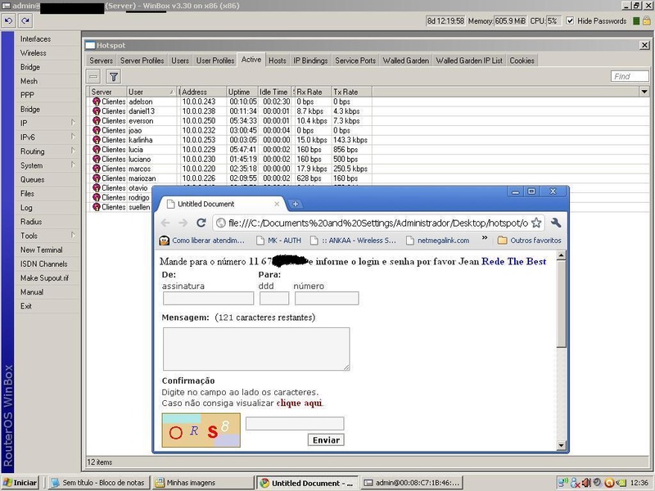Click the Find search box in Hotspot
This screenshot has width=655, height=491.
pyautogui.click(x=630, y=76)
